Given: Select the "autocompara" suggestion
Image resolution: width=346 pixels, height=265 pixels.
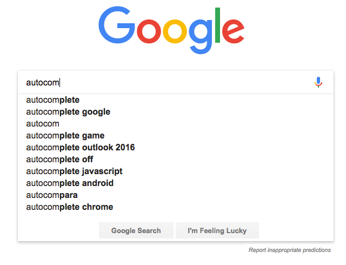Looking at the screenshot, I should [x=52, y=195].
